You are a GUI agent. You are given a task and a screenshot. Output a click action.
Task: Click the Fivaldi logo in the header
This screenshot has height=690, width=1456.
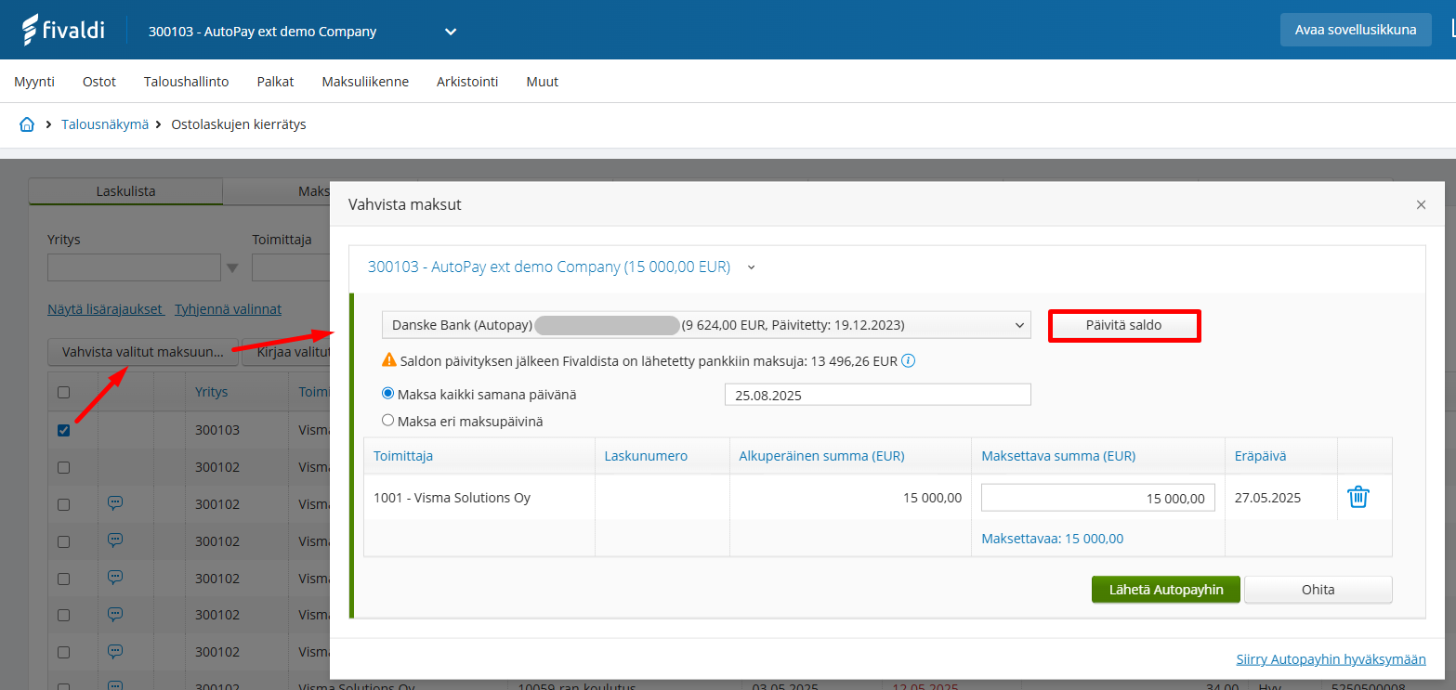(63, 30)
